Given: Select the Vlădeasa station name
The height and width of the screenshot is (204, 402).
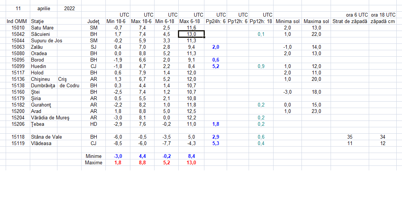Looking at the screenshot, I should pyautogui.click(x=41, y=143).
